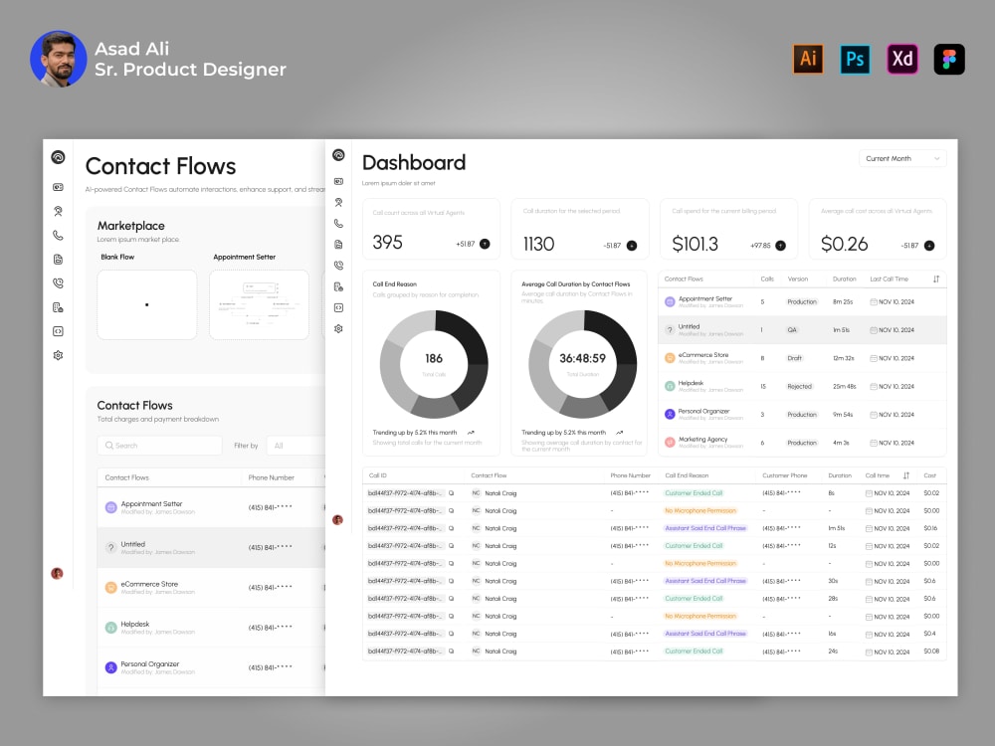The height and width of the screenshot is (746, 995).
Task: Click the QA badge in Untitled row
Action: pyautogui.click(x=792, y=330)
